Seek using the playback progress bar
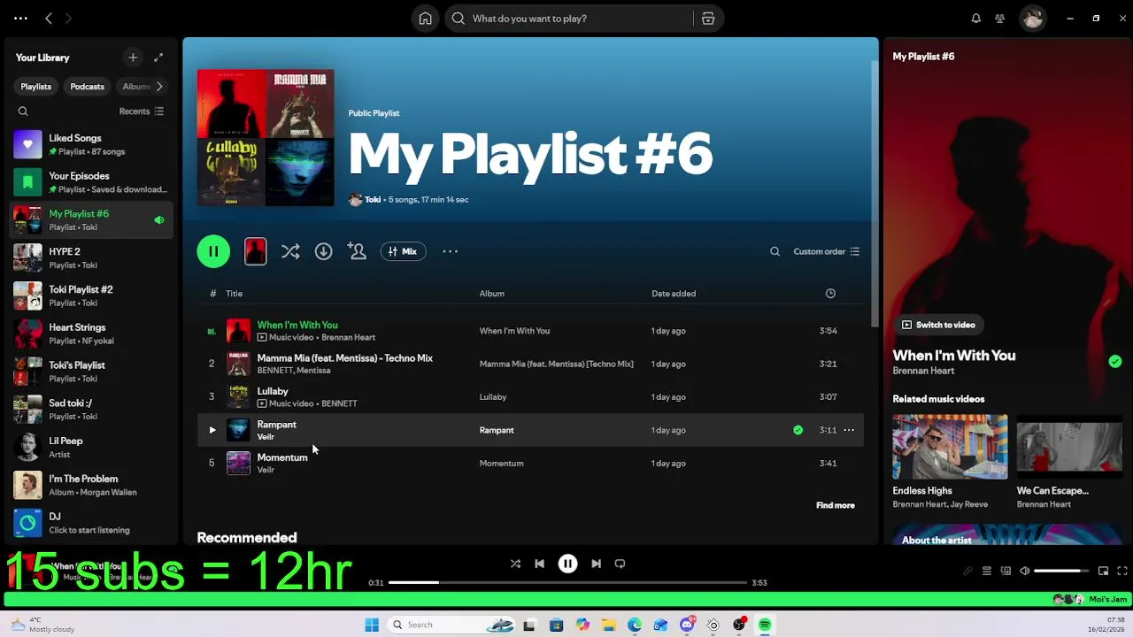This screenshot has height=637, width=1133. click(567, 583)
